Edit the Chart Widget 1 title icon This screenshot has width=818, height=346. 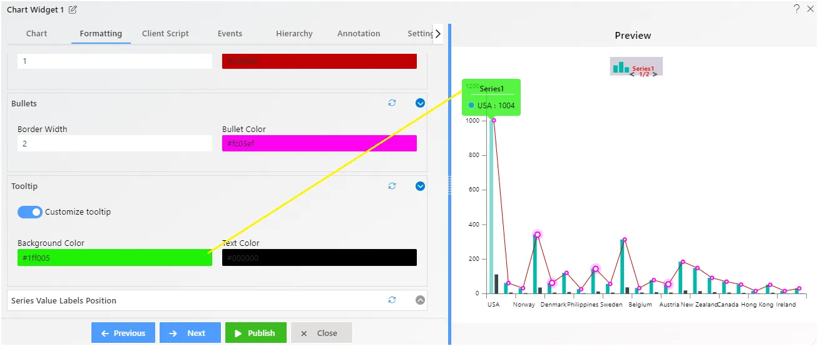(73, 9)
